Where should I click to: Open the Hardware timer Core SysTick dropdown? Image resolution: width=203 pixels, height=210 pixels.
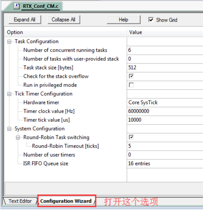tap(165, 103)
